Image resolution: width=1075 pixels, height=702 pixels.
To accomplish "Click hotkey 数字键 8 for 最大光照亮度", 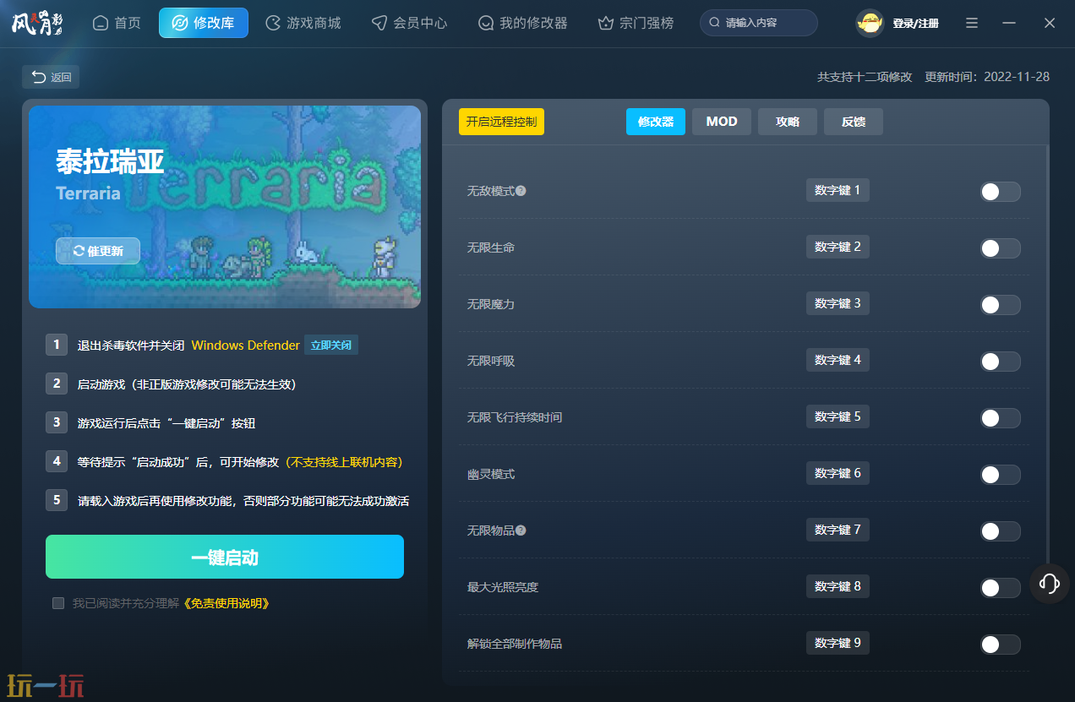I will click(838, 586).
